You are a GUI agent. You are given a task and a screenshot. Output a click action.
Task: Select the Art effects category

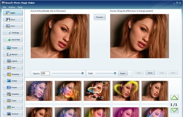13,107
